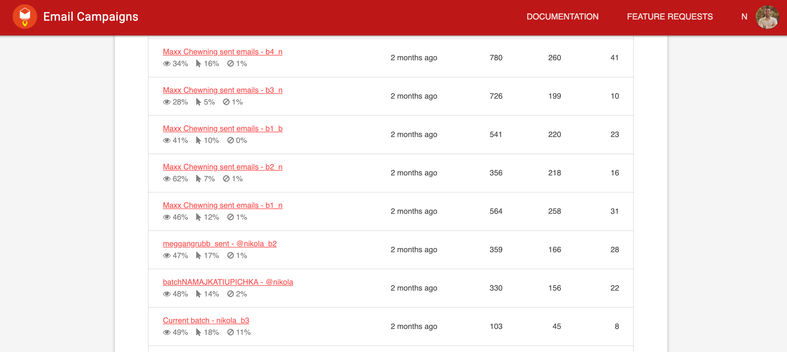Select the 726 sent count value
The width and height of the screenshot is (787, 352).
[496, 96]
